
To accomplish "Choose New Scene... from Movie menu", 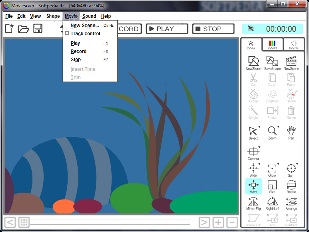I will click(90, 26).
